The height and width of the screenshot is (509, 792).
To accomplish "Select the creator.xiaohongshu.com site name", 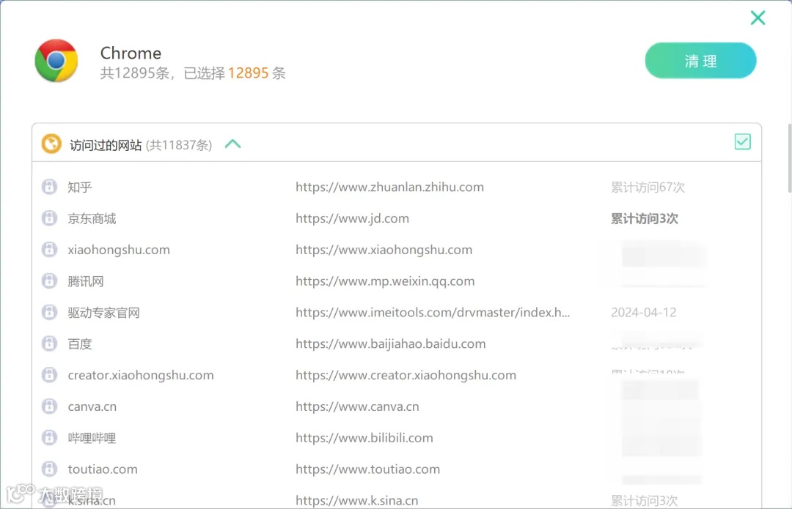I will pyautogui.click(x=141, y=375).
